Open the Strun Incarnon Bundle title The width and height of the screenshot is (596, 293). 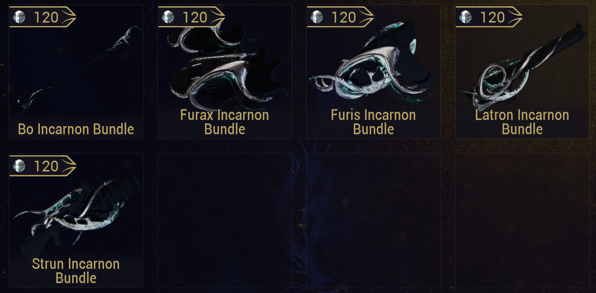[x=76, y=271]
